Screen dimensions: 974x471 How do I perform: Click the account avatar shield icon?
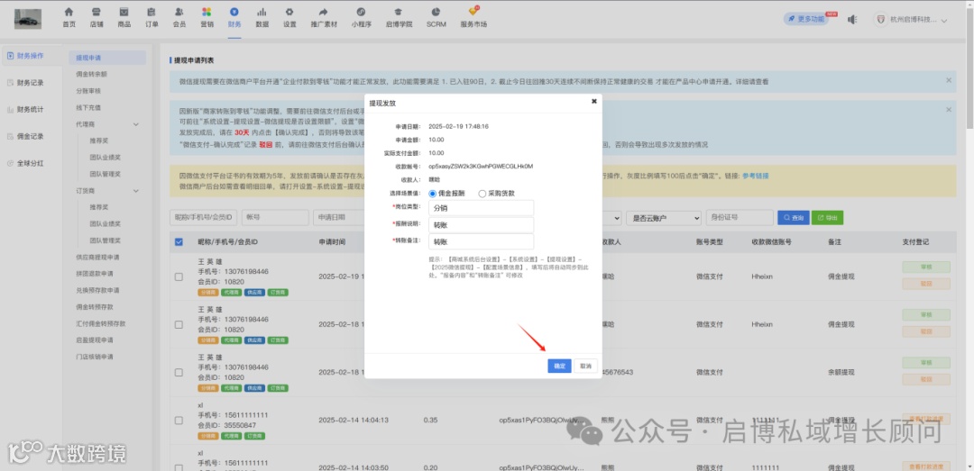tap(880, 19)
